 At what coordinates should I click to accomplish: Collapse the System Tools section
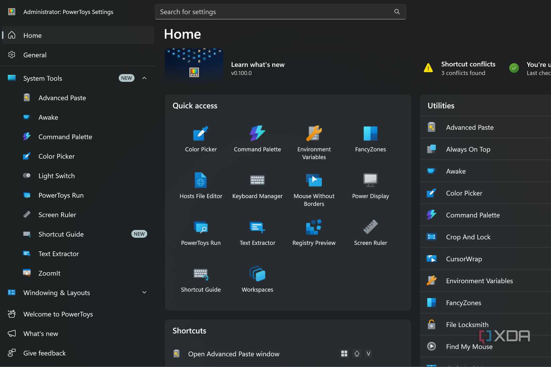(x=144, y=78)
